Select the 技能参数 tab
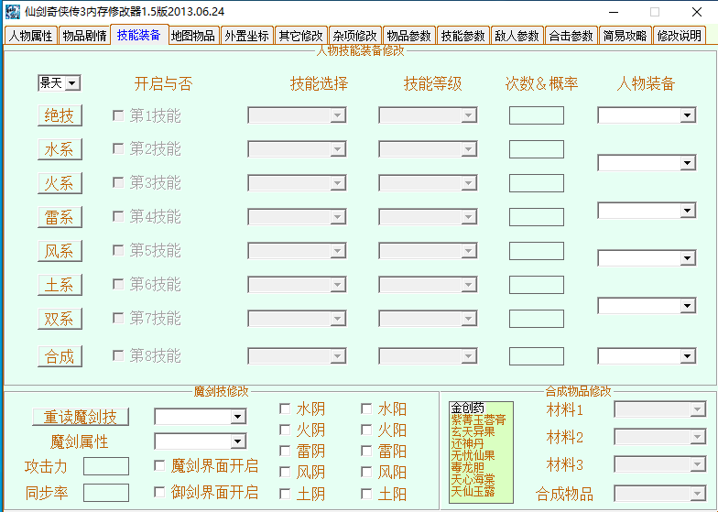 coord(463,35)
